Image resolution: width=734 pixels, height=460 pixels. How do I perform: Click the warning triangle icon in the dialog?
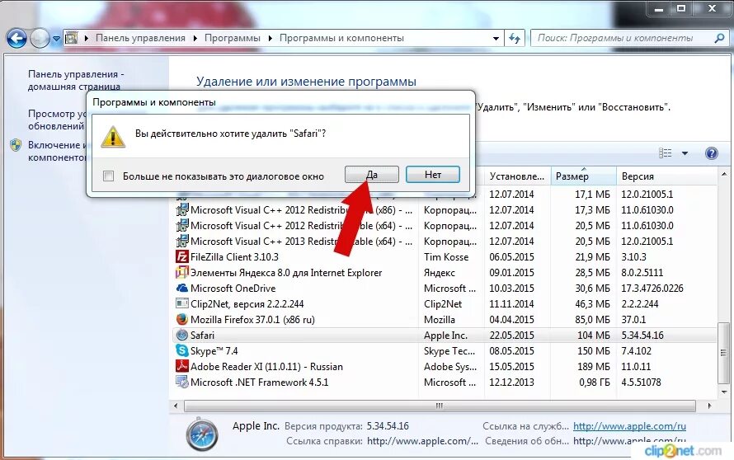tap(113, 136)
